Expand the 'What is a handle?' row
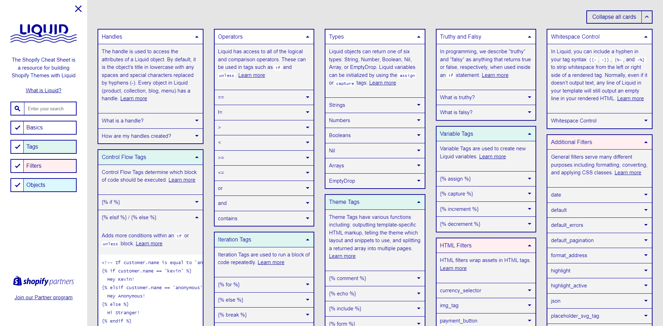Image resolution: width=663 pixels, height=326 pixels. (x=151, y=121)
